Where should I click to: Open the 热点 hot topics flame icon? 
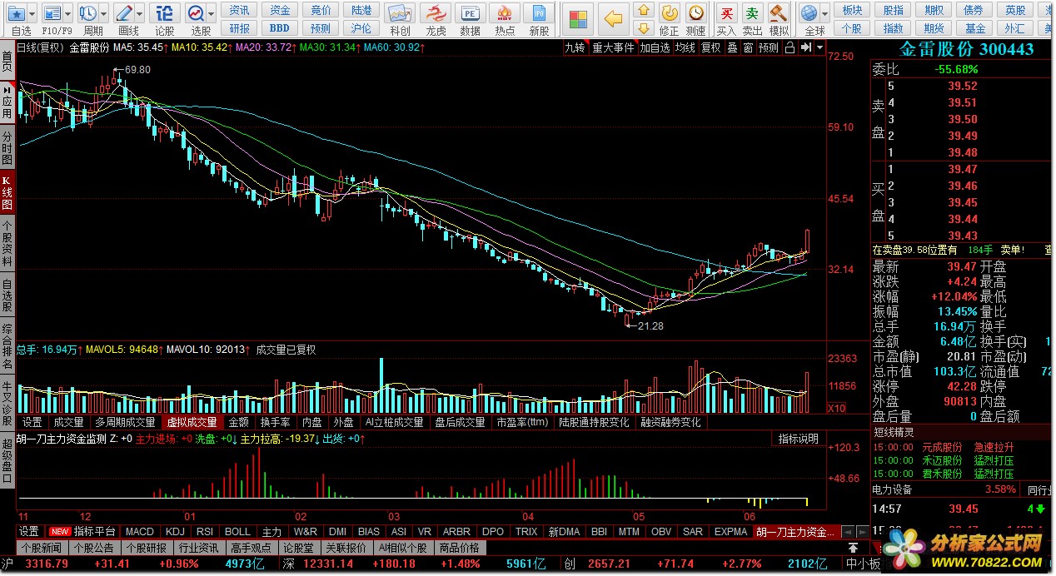(x=505, y=13)
